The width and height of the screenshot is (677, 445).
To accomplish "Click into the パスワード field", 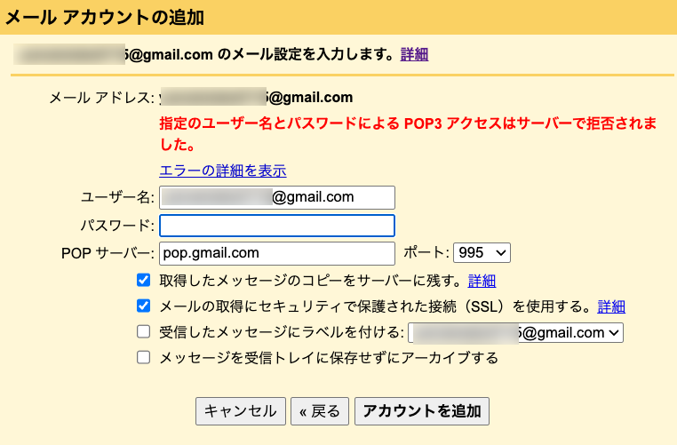I will pyautogui.click(x=276, y=226).
